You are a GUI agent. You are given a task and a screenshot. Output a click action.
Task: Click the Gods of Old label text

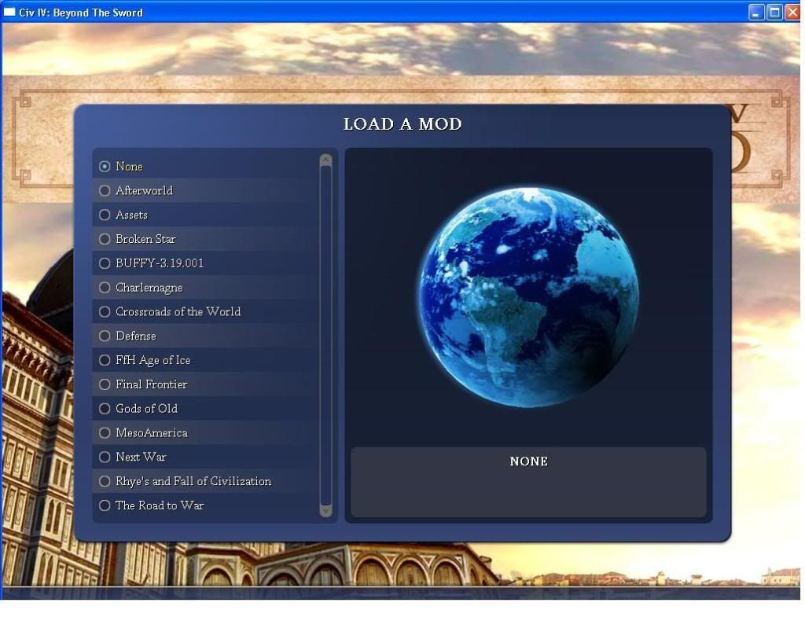pyautogui.click(x=147, y=409)
